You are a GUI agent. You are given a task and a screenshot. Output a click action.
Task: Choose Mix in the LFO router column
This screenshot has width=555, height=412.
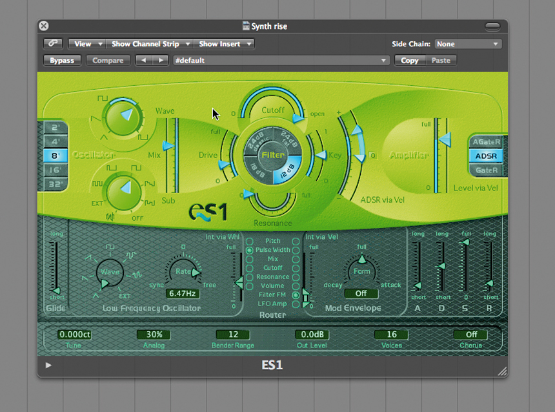click(250, 260)
